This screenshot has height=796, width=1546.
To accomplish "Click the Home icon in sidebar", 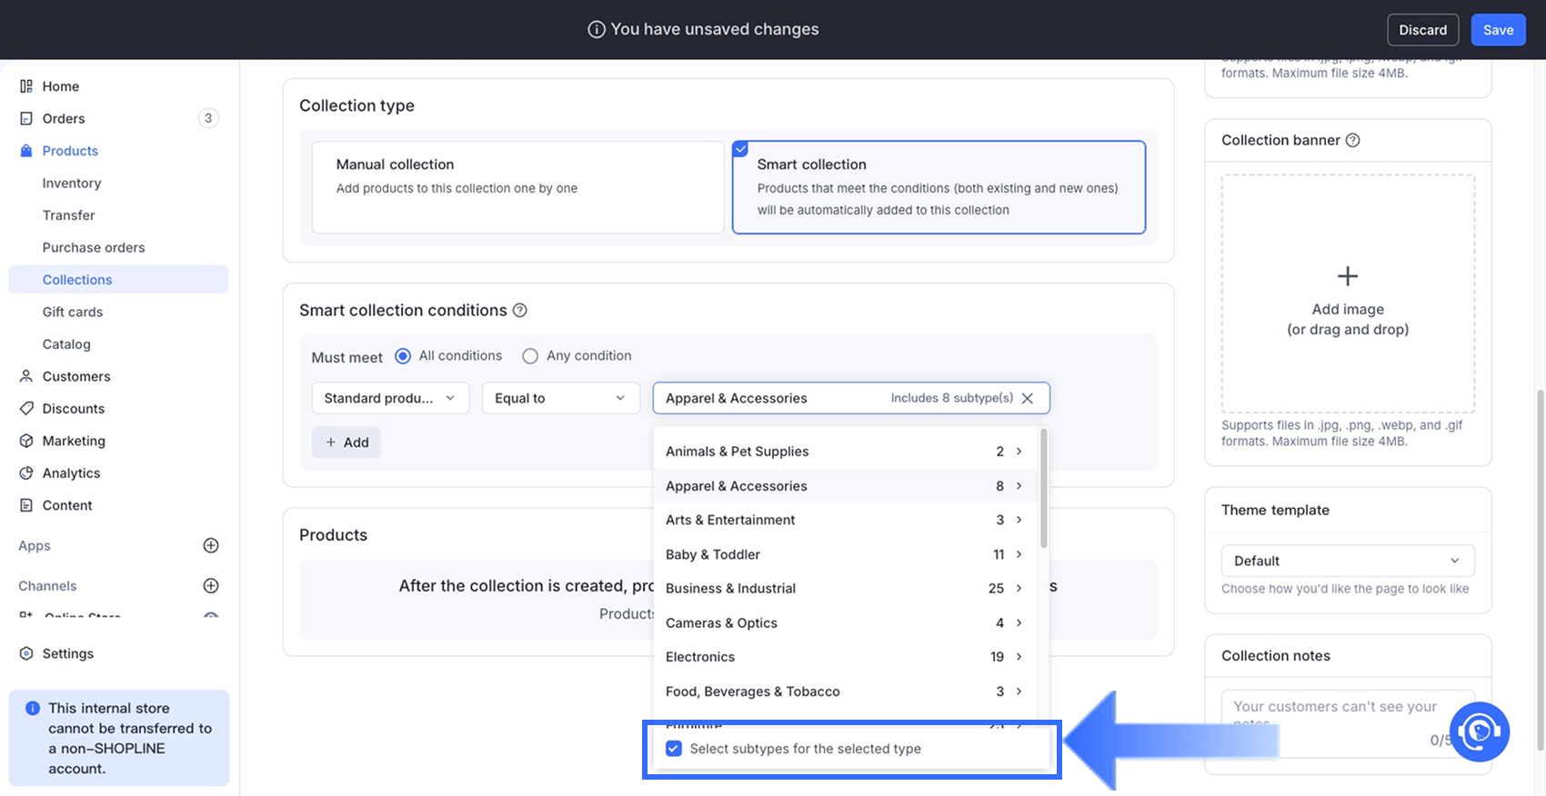I will 26,86.
